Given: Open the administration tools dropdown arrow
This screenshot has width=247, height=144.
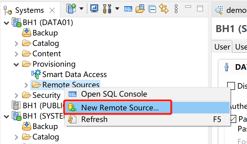Looking at the screenshot, I should coord(117,8).
